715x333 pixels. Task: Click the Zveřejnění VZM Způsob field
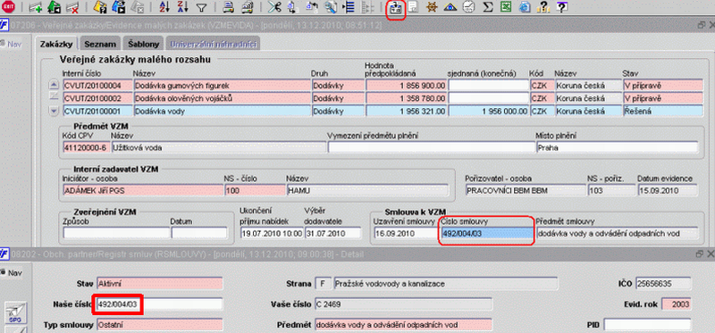point(116,233)
